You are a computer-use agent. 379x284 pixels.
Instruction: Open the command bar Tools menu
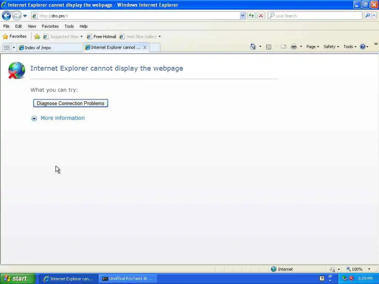click(350, 47)
